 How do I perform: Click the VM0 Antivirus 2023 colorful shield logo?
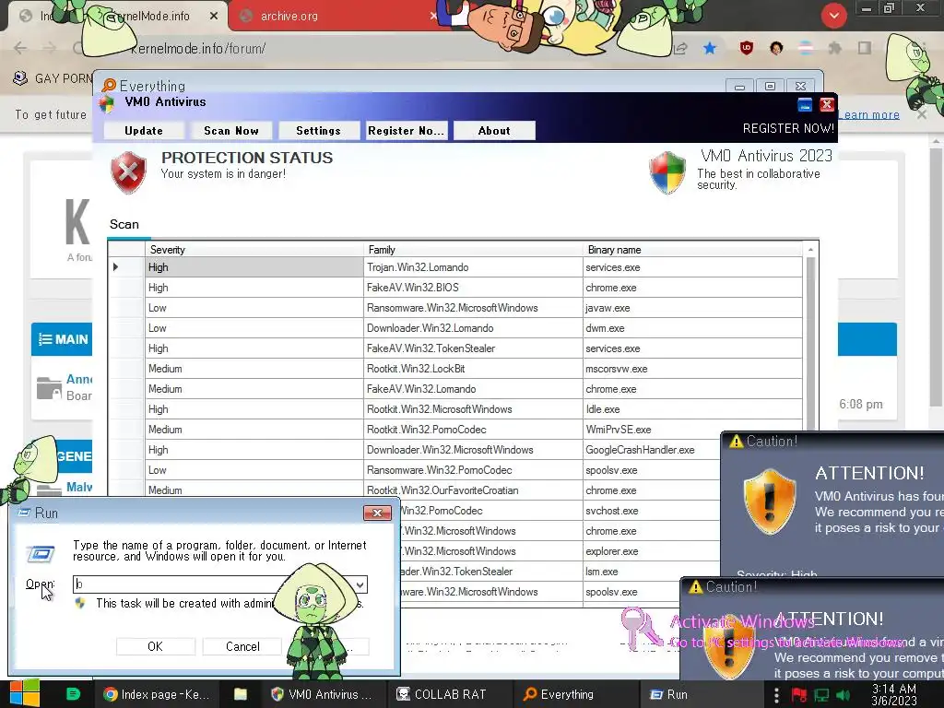[x=667, y=172]
